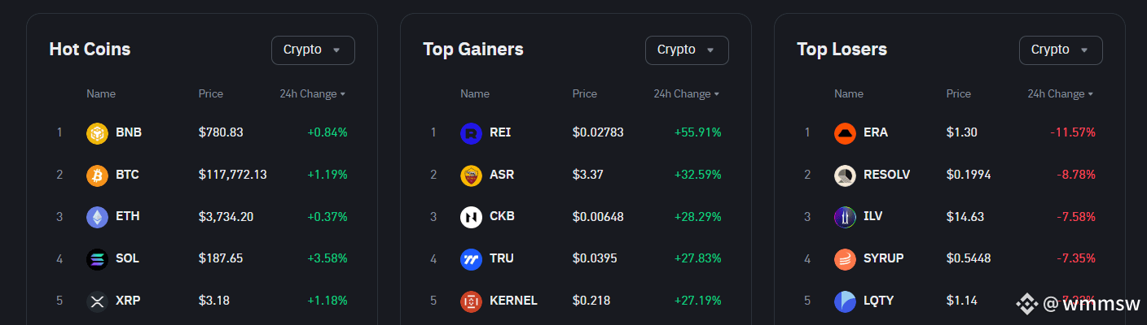Image resolution: width=1147 pixels, height=325 pixels.
Task: Open the RESOLV coin name link
Action: (x=887, y=175)
